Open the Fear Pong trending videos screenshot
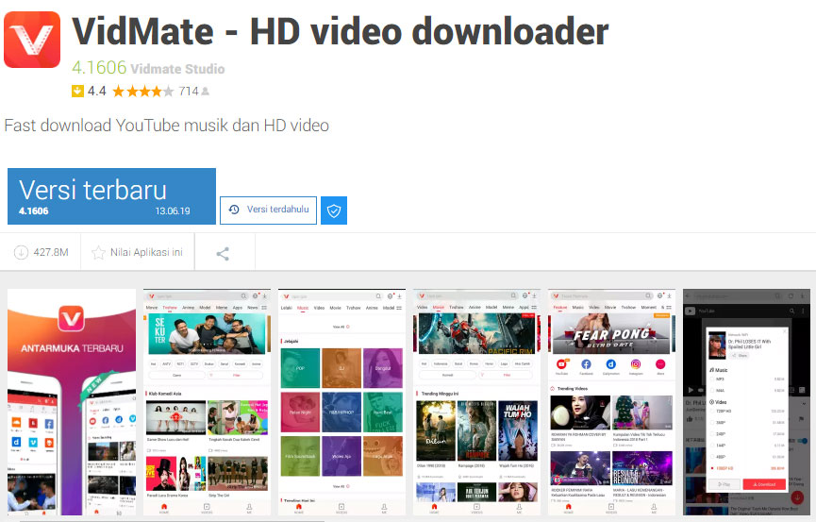 coord(611,402)
